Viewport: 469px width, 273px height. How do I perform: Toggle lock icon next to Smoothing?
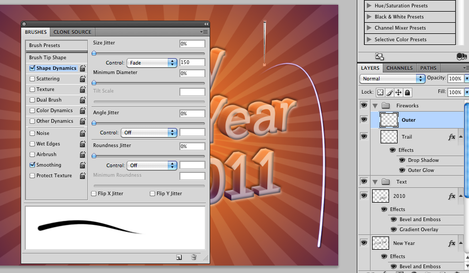pos(83,165)
